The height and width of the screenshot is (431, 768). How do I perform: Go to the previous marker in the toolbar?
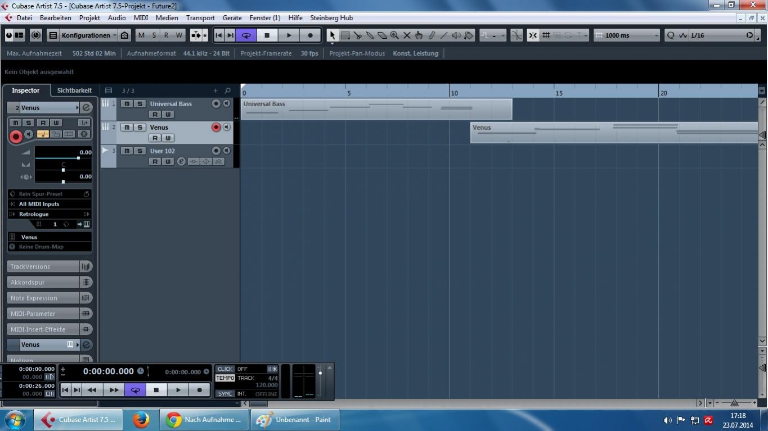click(x=219, y=35)
